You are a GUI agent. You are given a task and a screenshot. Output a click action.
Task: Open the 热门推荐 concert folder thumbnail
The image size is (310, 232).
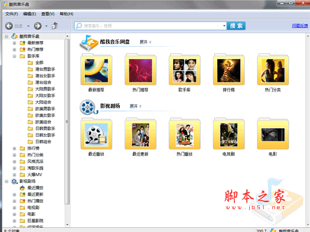[141, 70]
